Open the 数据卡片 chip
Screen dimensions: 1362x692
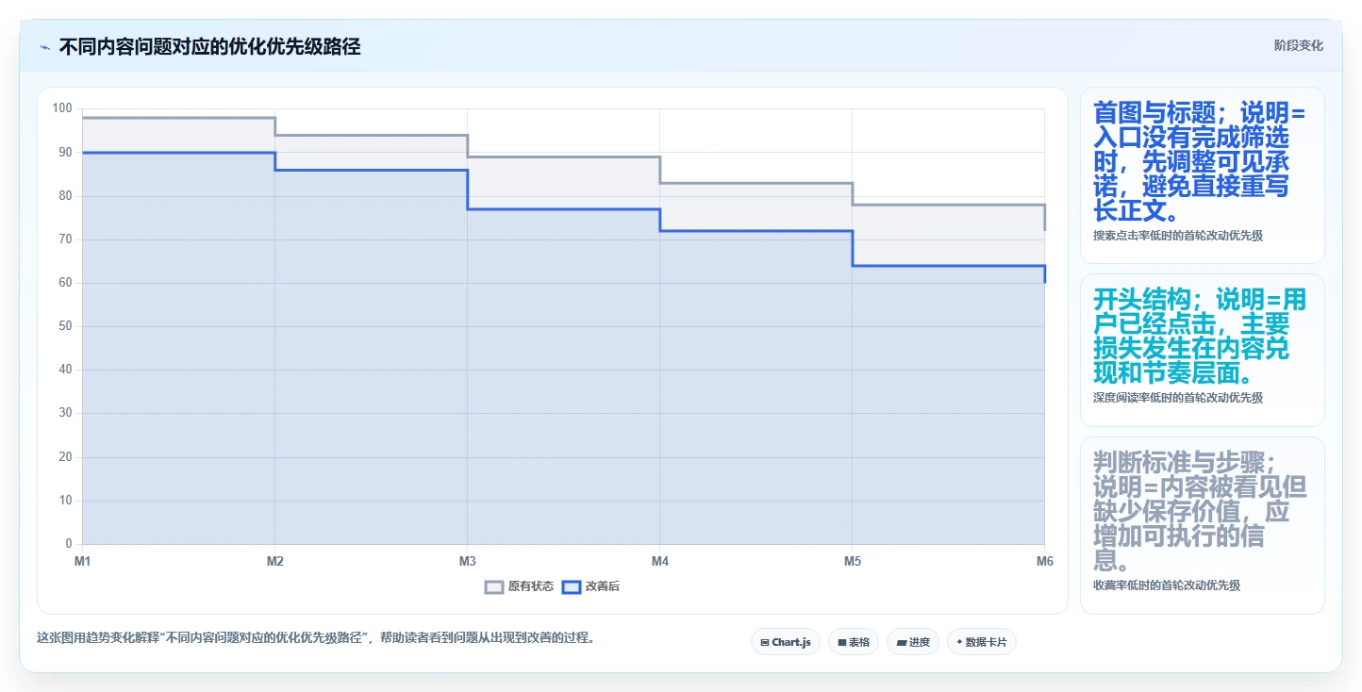pos(981,642)
